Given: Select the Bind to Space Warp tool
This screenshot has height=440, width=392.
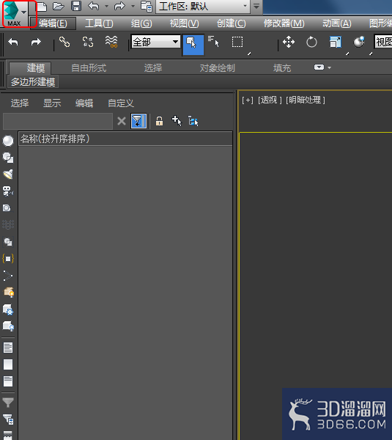Looking at the screenshot, I should [x=111, y=42].
